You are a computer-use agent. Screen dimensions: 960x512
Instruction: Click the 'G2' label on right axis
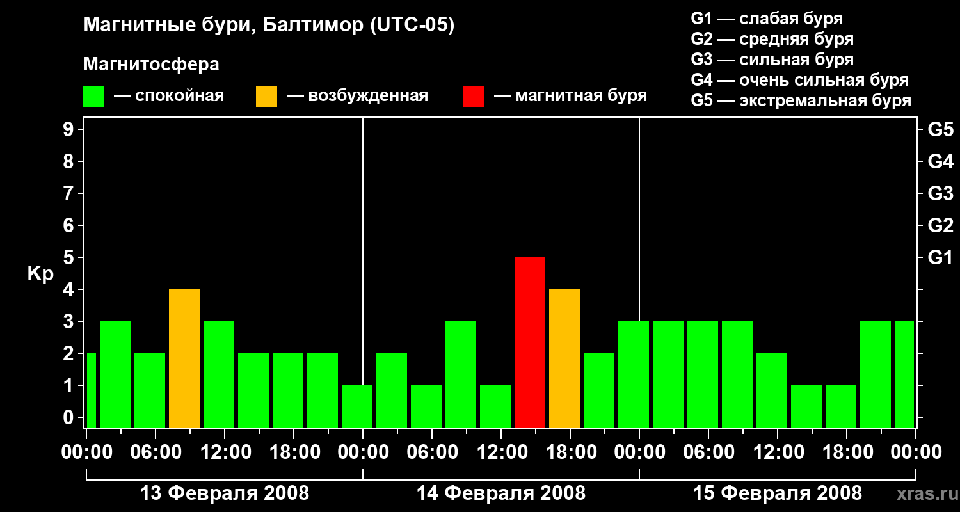[941, 225]
